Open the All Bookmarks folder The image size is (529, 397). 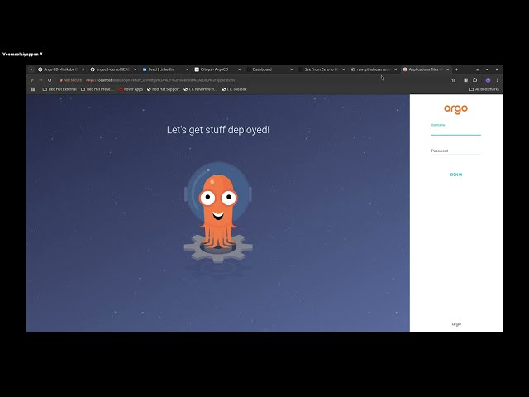[484, 89]
